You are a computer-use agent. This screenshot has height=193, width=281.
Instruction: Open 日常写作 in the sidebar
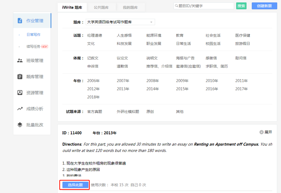pyautogui.click(x=33, y=35)
